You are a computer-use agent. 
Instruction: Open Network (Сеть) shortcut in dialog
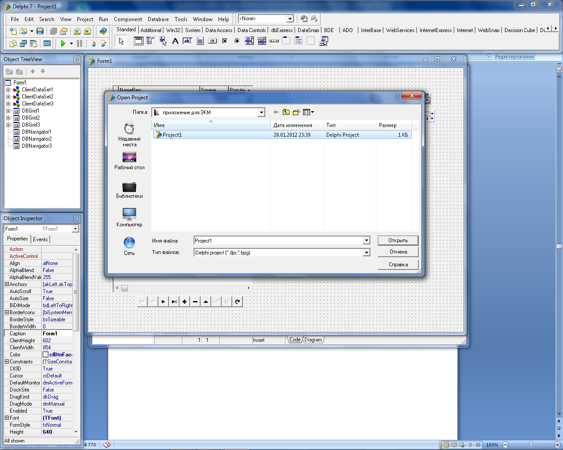[129, 246]
